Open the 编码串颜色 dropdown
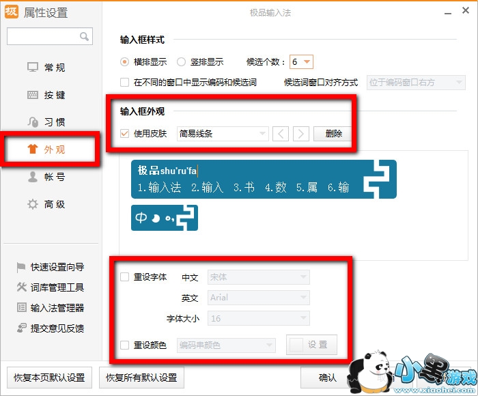 pos(226,345)
